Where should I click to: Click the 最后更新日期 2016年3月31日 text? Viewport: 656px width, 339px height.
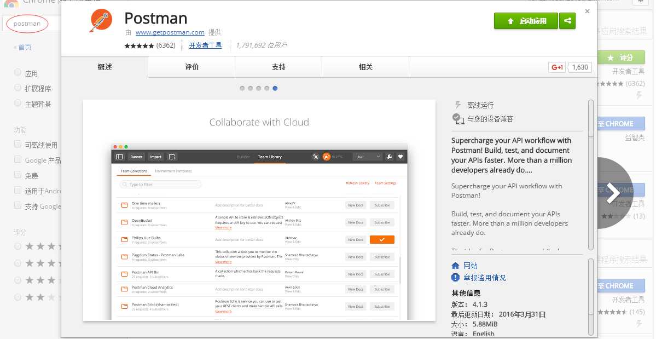[498, 314]
